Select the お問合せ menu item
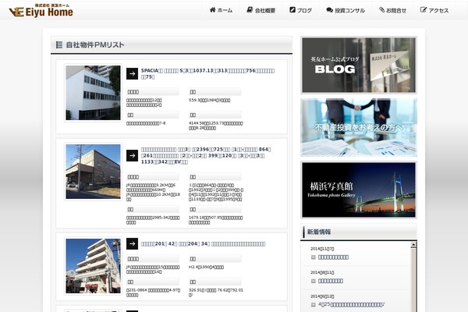Screen dimensions: 468x312 click(393, 10)
